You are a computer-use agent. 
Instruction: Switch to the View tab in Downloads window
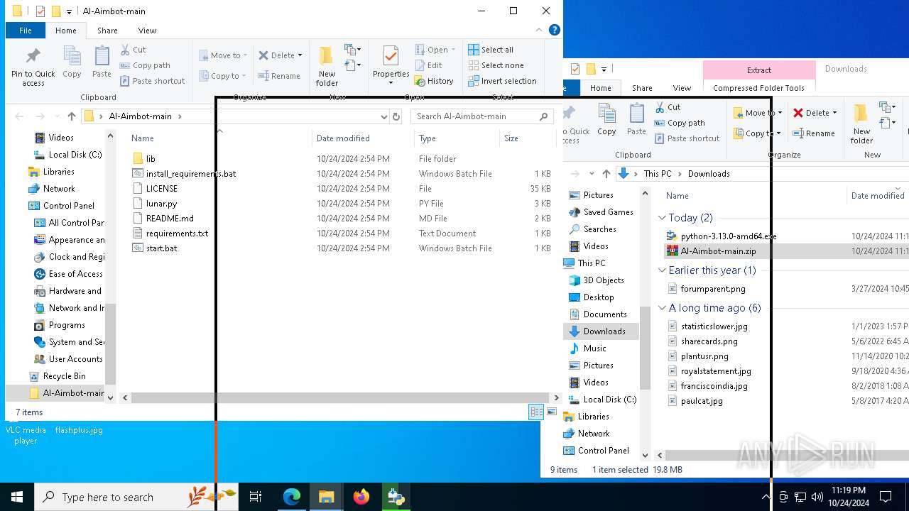point(682,88)
